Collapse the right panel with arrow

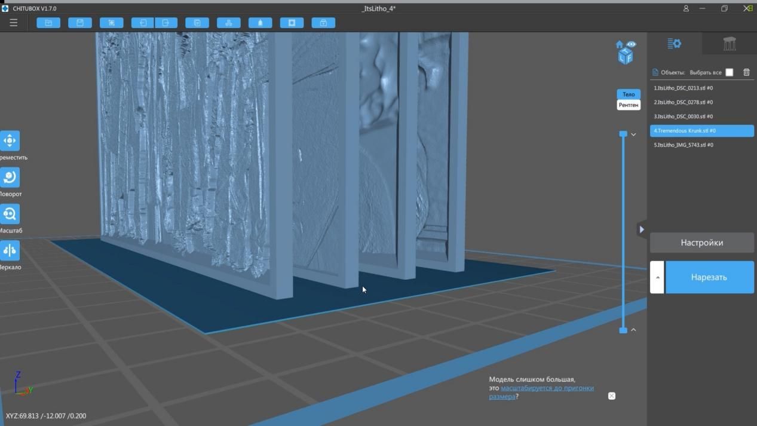point(642,229)
